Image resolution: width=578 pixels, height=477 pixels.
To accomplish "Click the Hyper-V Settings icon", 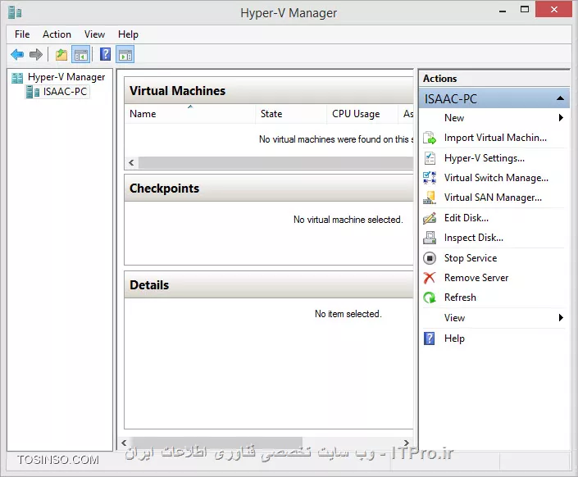I will tap(430, 158).
